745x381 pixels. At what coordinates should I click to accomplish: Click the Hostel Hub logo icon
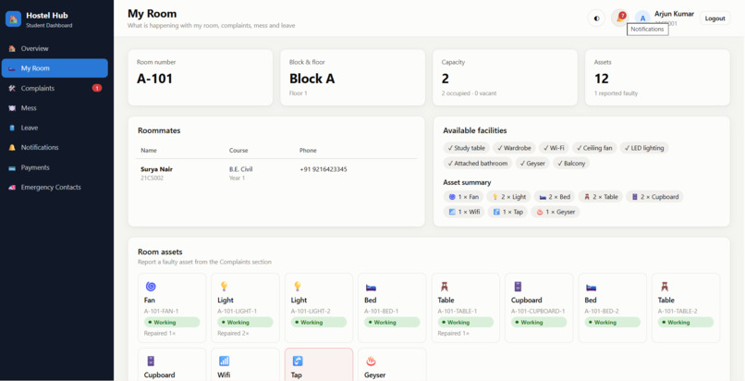pos(13,19)
